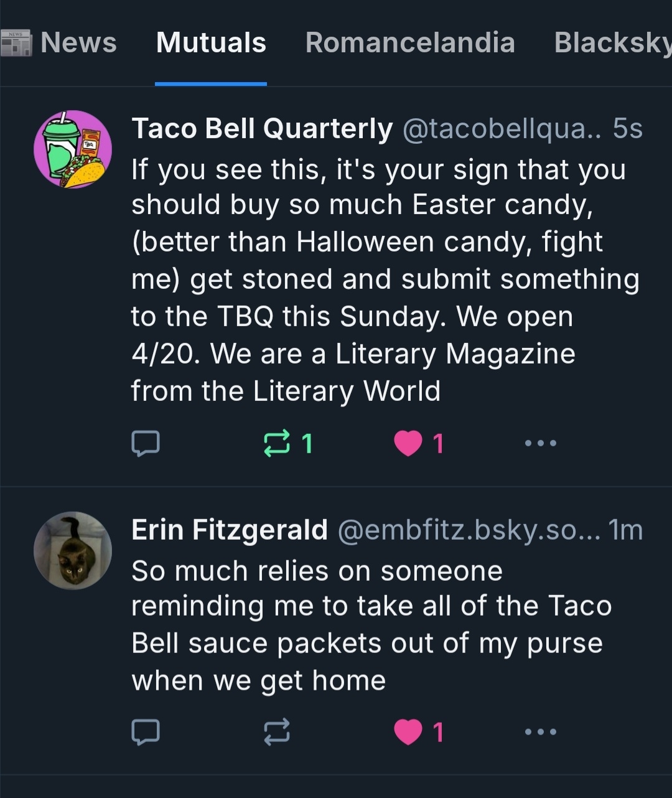Switch to the News feed tab
Image resolution: width=672 pixels, height=798 pixels.
click(x=78, y=43)
